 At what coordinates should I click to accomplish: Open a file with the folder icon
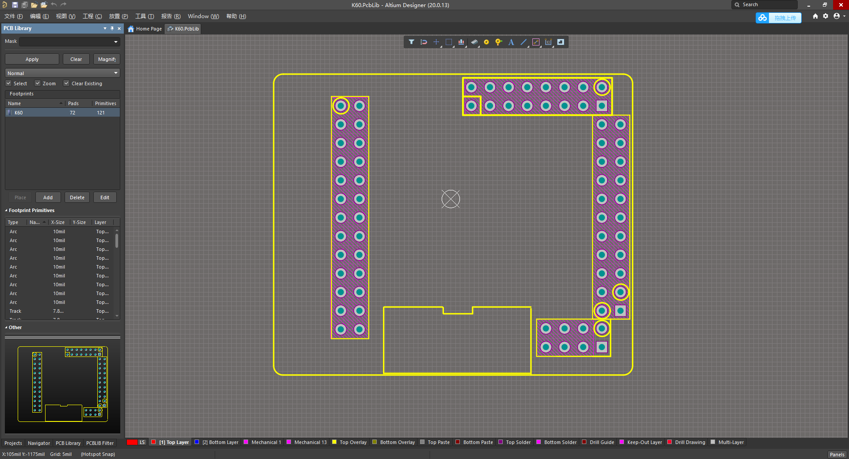(34, 5)
